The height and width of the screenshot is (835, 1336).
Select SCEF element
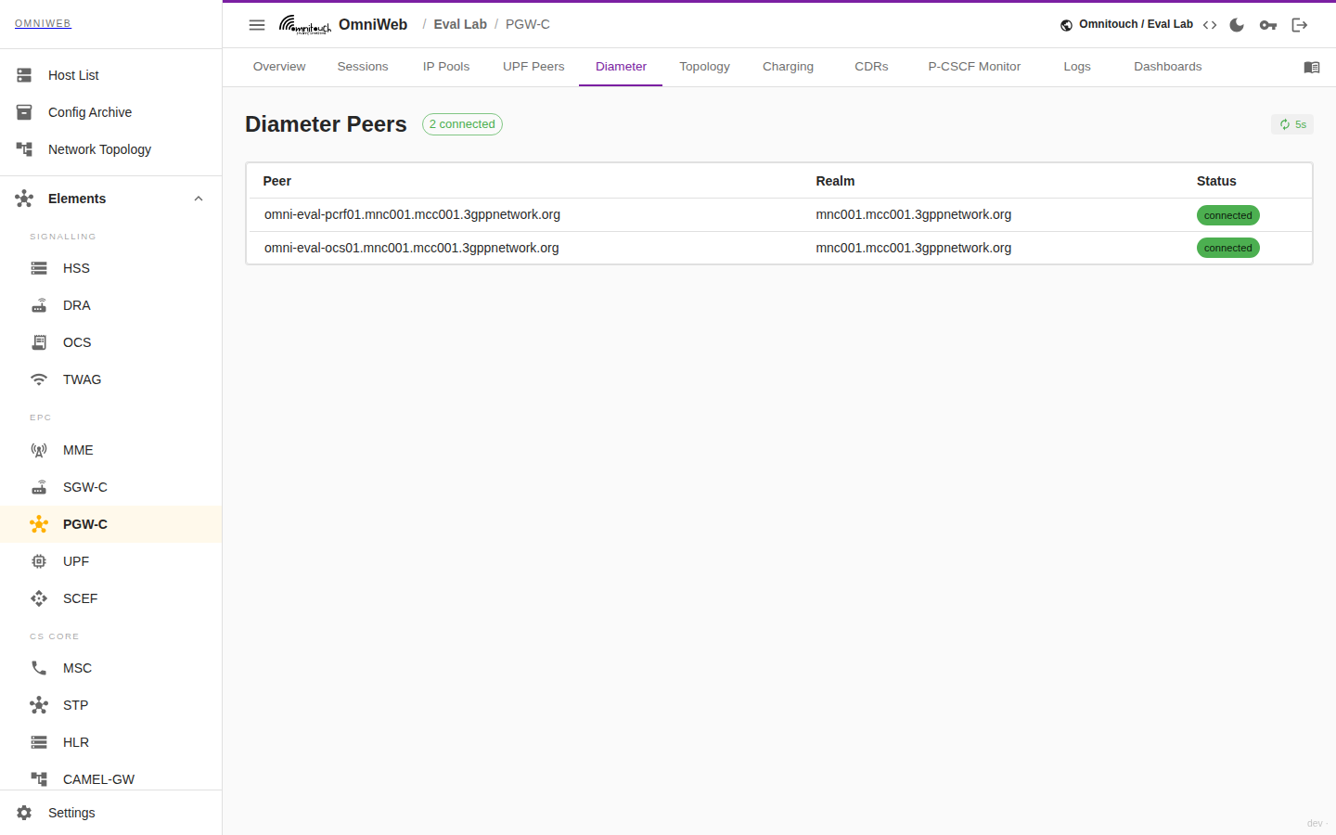111,598
